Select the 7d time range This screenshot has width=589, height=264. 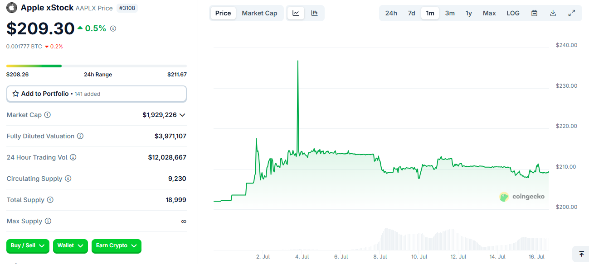point(411,13)
